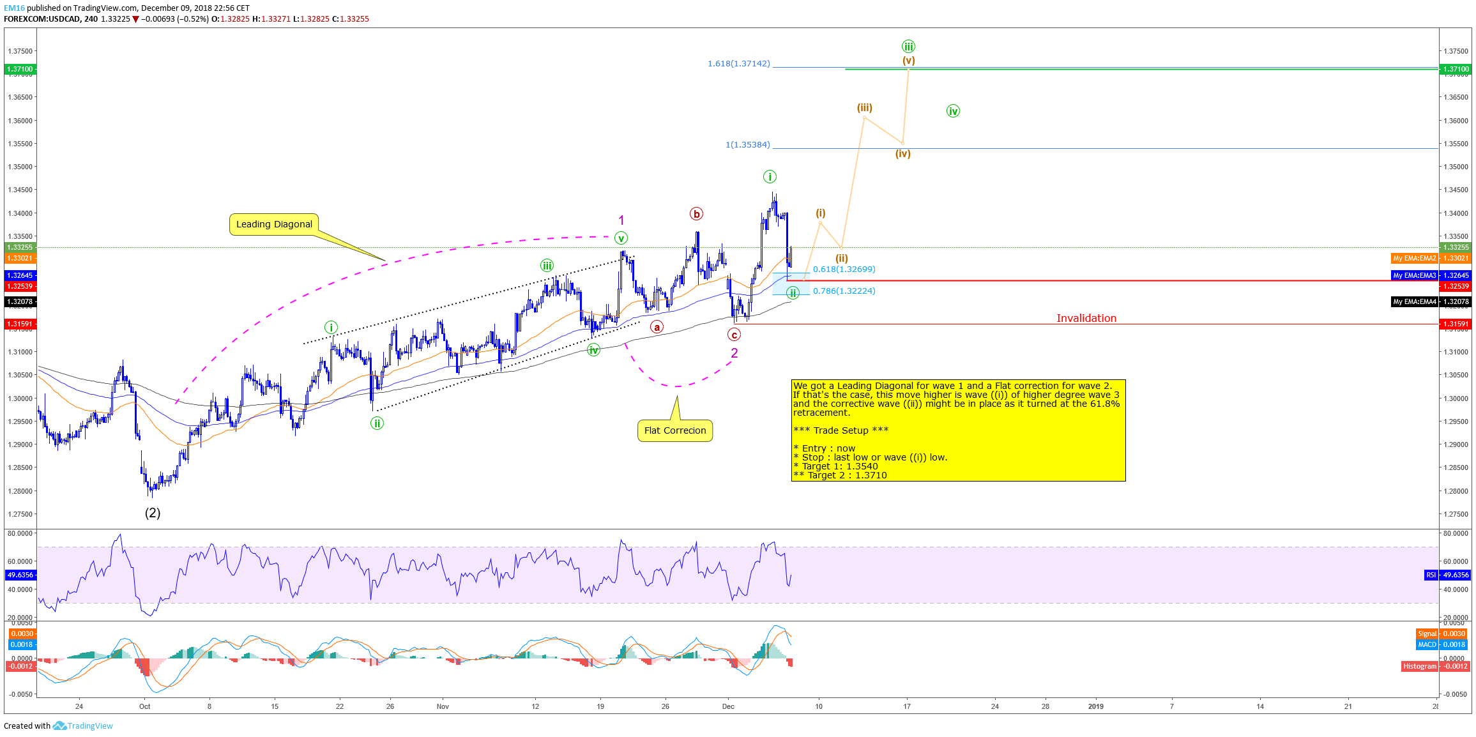Select the orange (iv) projection label
Viewport: 1476px width, 737px height.
point(902,154)
